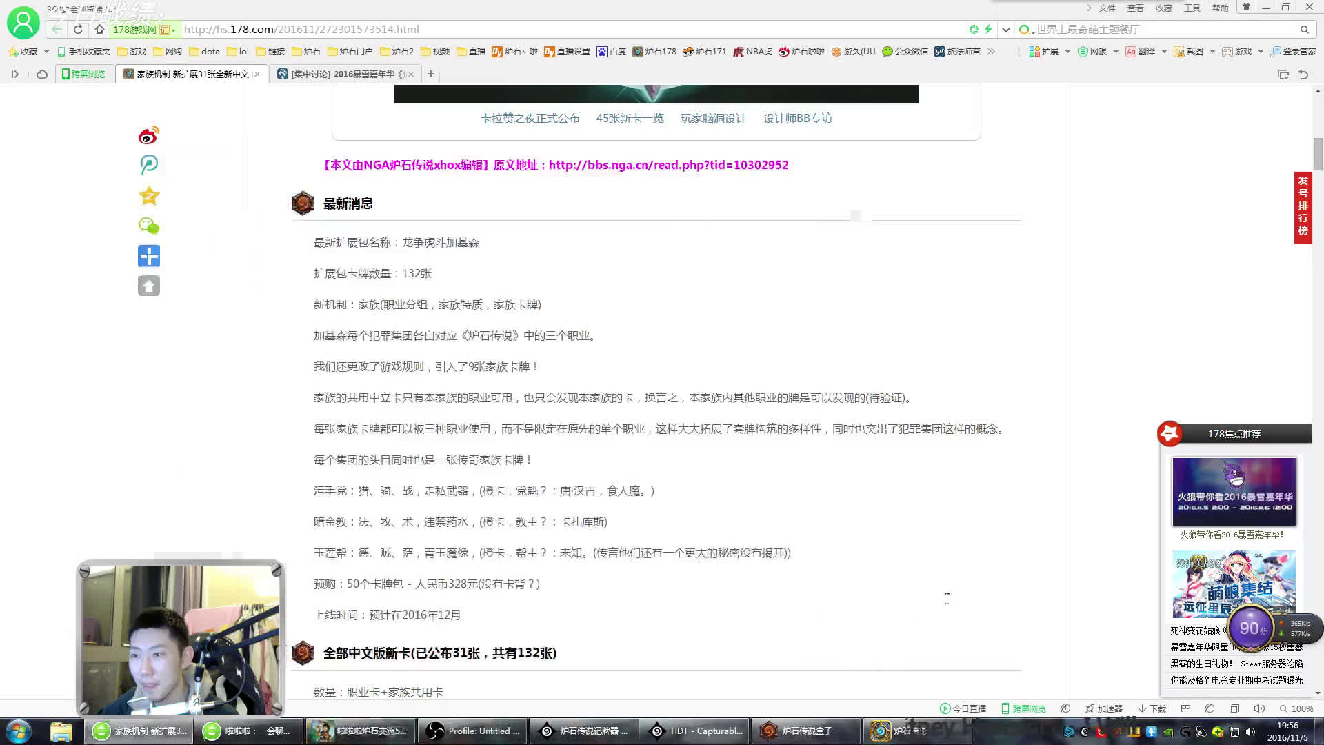This screenshot has width=1324, height=745.
Task: Open the zoom level 100% control
Action: point(1296,708)
